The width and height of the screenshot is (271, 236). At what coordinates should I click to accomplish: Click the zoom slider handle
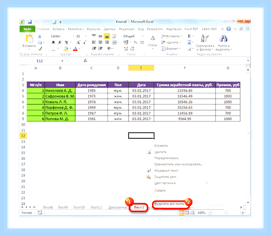tap(226, 213)
